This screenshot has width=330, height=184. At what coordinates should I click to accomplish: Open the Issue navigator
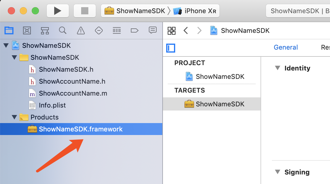pos(81,31)
